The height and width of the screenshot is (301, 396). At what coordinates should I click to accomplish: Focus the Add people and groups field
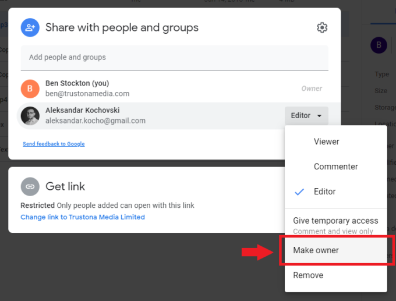pyautogui.click(x=174, y=58)
